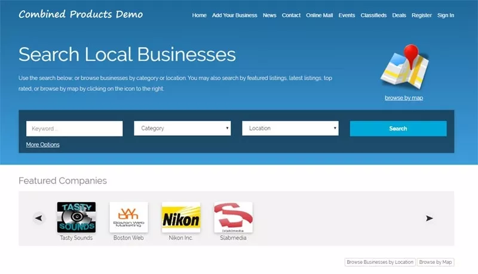Open the Category dropdown

click(182, 128)
